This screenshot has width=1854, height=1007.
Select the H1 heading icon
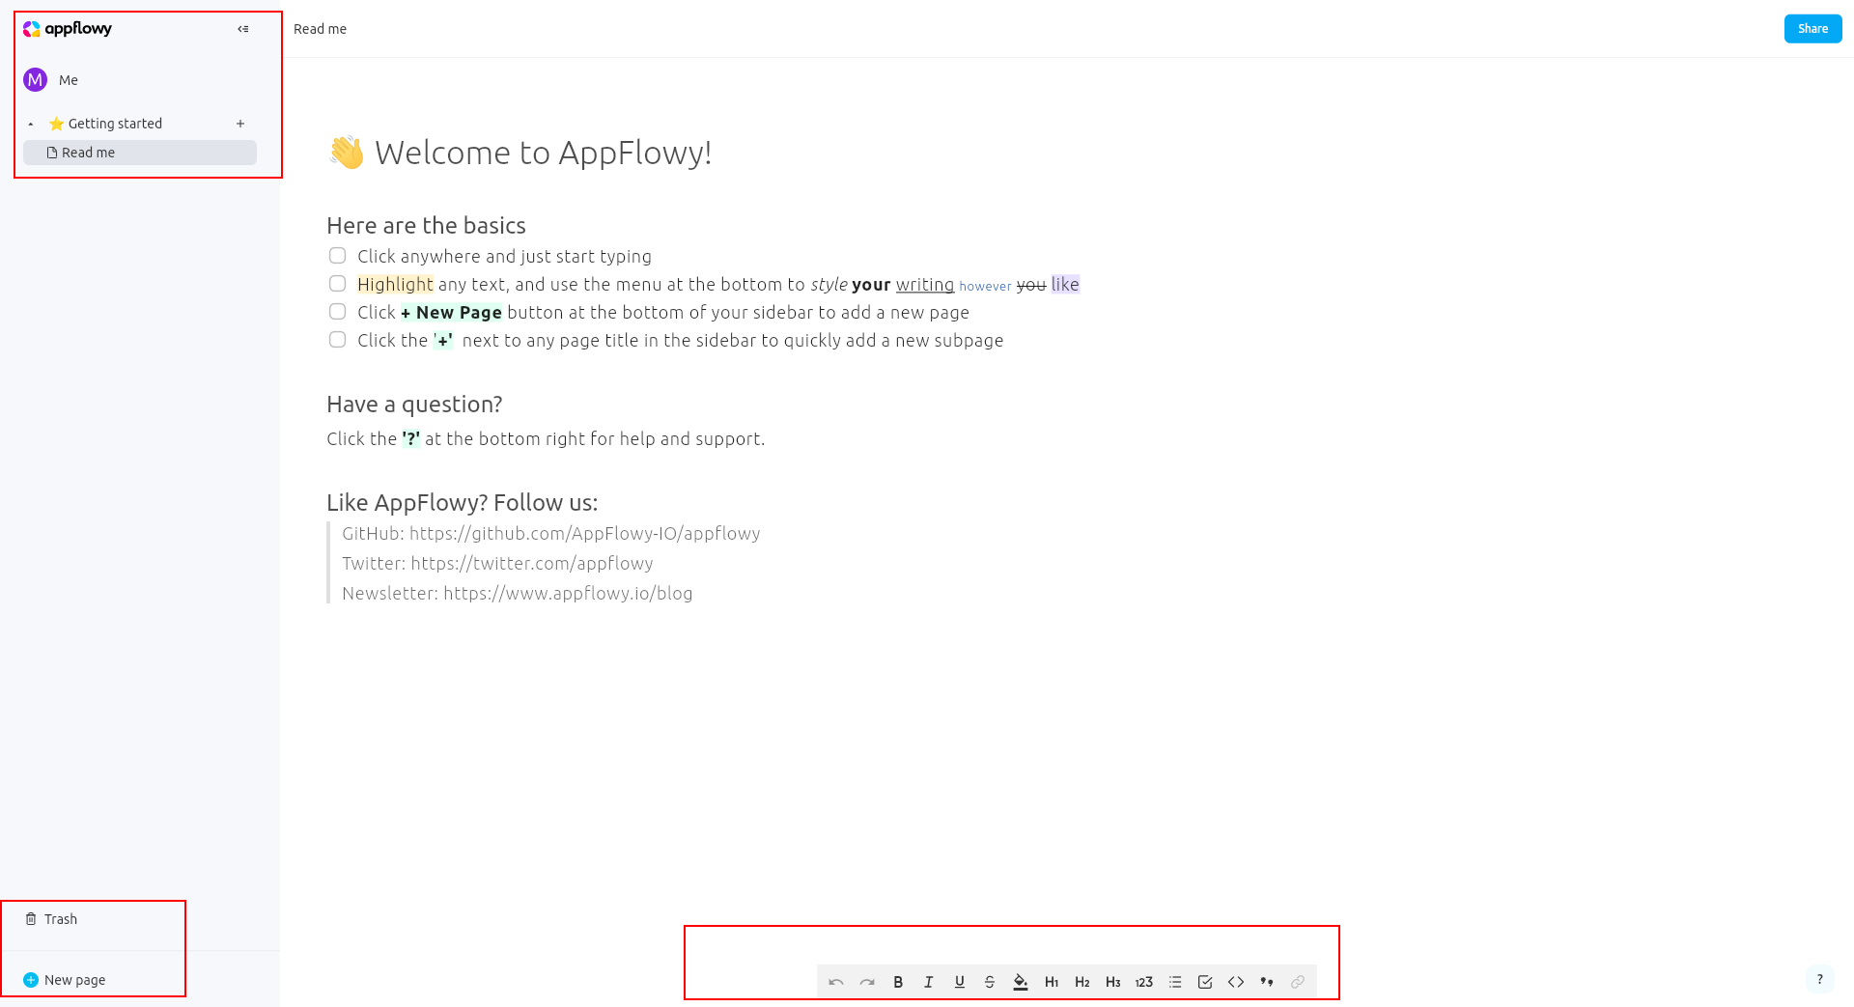pos(1052,981)
